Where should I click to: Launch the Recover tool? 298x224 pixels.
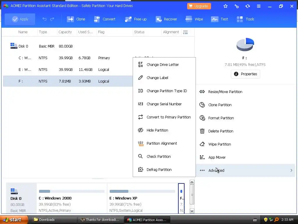click(166, 19)
